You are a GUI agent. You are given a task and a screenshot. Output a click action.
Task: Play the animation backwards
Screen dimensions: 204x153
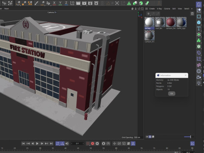33,144
